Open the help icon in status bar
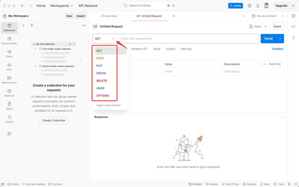The width and height of the screenshot is (299, 187). point(296,184)
